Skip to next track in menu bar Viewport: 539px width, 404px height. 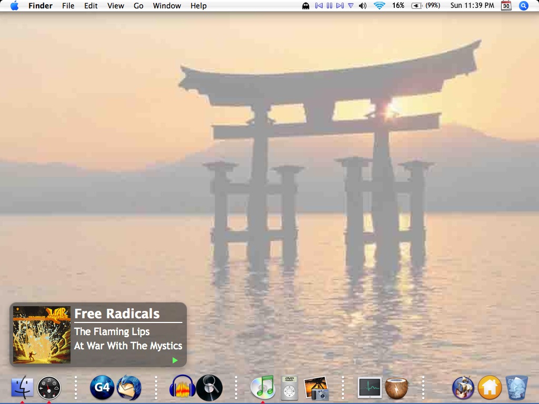coord(340,6)
